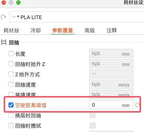The width and height of the screenshot is (144, 132).
Task: Collapse the 回抽 section icon
Action: [x=4, y=43]
